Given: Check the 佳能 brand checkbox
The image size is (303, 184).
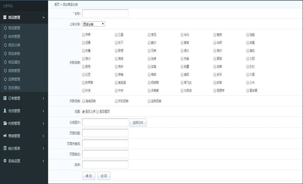Looking at the screenshot, I should point(248,35).
